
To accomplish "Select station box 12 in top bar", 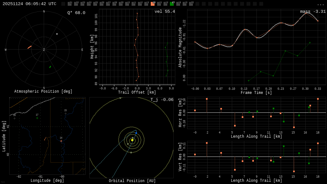I will tap(140, 4).
